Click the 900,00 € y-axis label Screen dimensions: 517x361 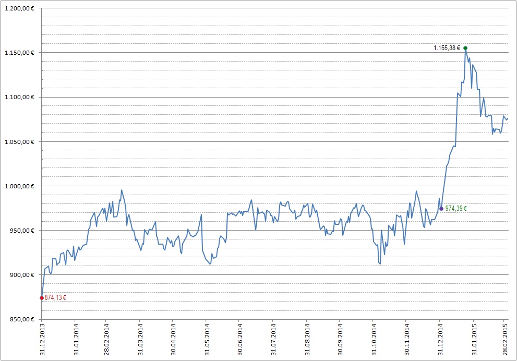pos(22,275)
